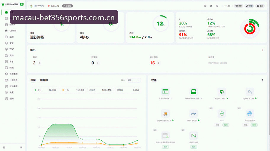The height and width of the screenshot is (151, 270).
Task: Click the 购买 button under WAF software
Action: [x=226, y=125]
